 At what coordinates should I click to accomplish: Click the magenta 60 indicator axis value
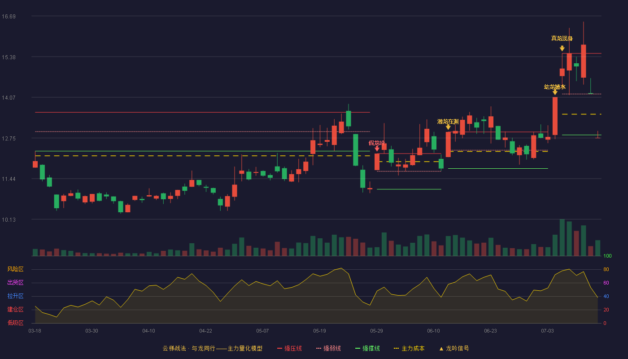coord(606,283)
